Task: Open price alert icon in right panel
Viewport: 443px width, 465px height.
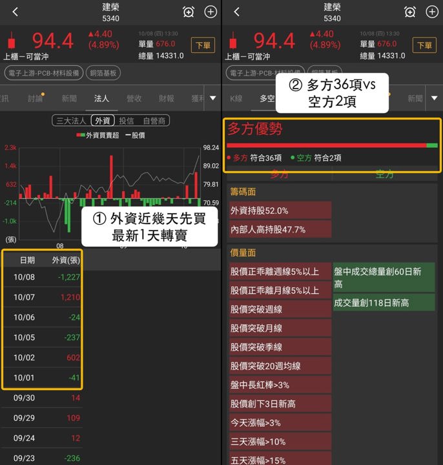Action: point(410,12)
